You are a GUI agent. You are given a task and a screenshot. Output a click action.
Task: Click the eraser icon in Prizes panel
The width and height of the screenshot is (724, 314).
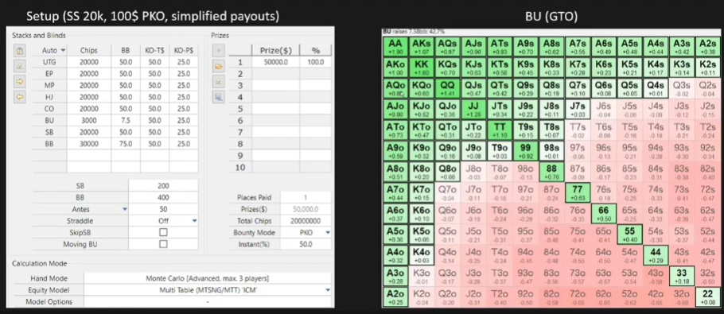(219, 82)
